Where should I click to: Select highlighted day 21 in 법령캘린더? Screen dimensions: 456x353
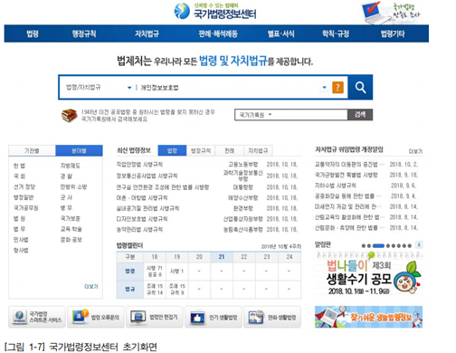(x=222, y=257)
